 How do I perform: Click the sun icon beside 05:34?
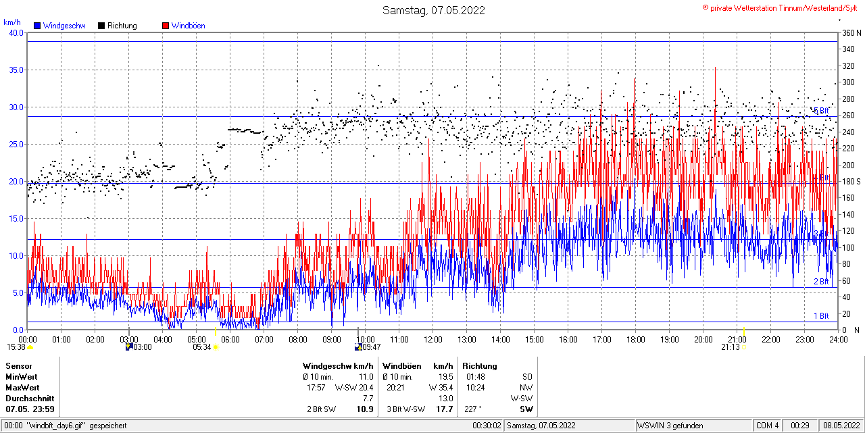pos(216,347)
